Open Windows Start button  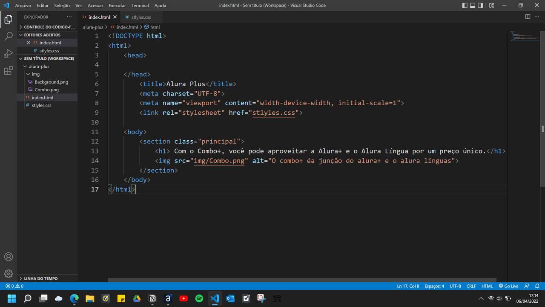coord(11,298)
